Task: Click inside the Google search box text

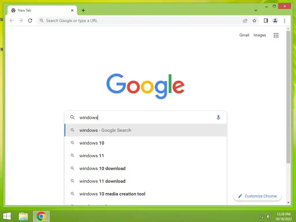Action: pyautogui.click(x=145, y=117)
